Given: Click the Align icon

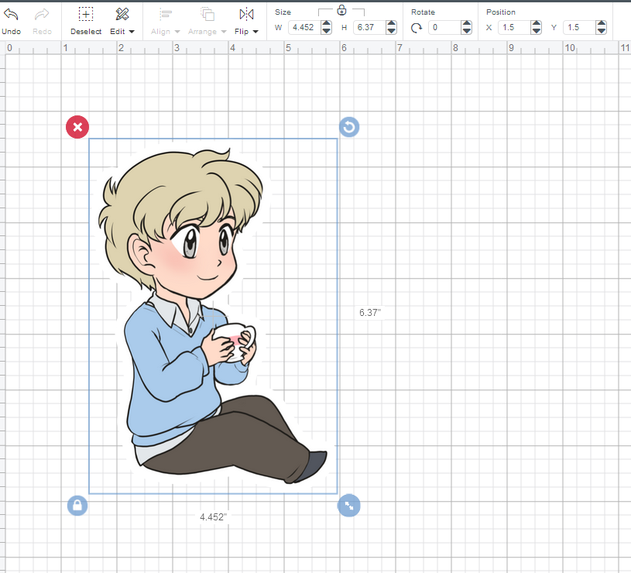Looking at the screenshot, I should (x=166, y=14).
